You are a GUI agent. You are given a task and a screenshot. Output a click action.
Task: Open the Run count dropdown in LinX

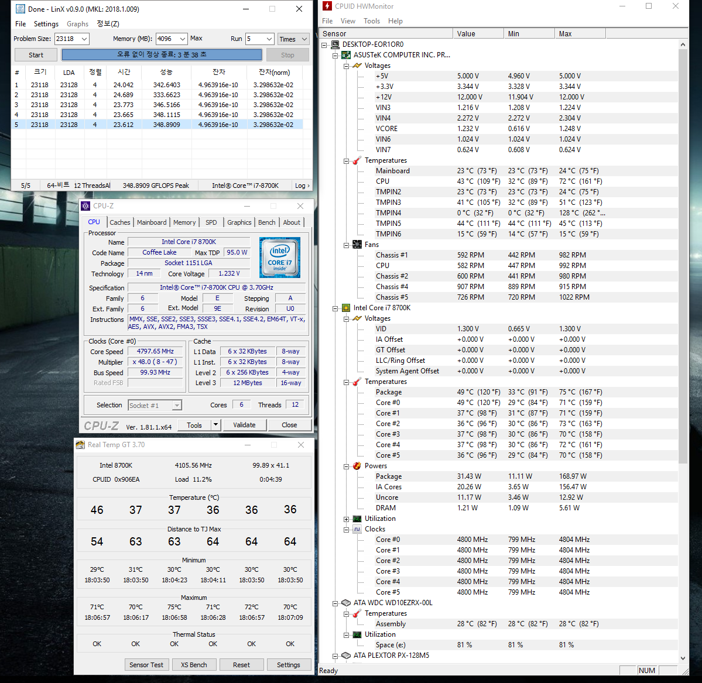click(x=269, y=39)
